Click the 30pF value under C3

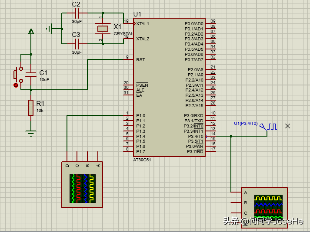(77, 52)
